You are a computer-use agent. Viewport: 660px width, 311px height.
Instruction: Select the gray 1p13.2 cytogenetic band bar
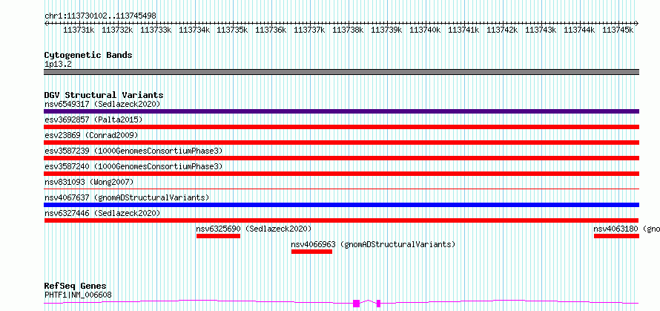point(341,72)
